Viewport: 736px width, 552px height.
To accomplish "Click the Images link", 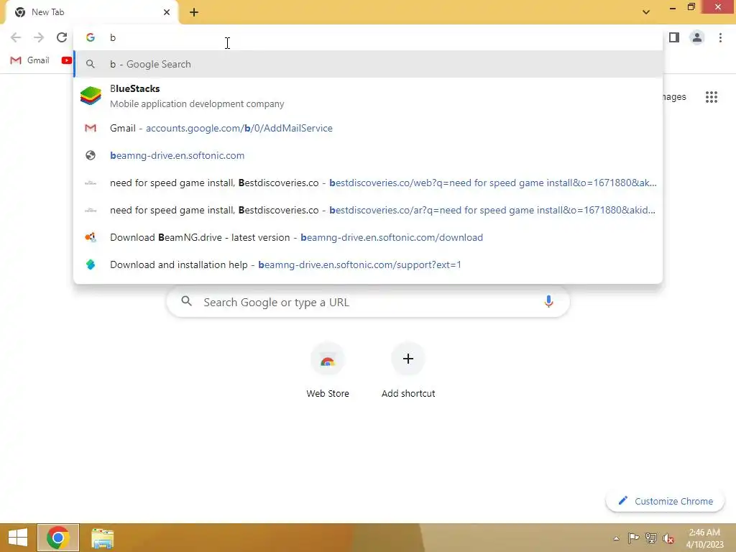I will 674,97.
